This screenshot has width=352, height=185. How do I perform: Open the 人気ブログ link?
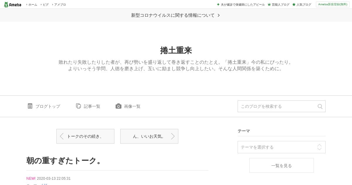304,4
